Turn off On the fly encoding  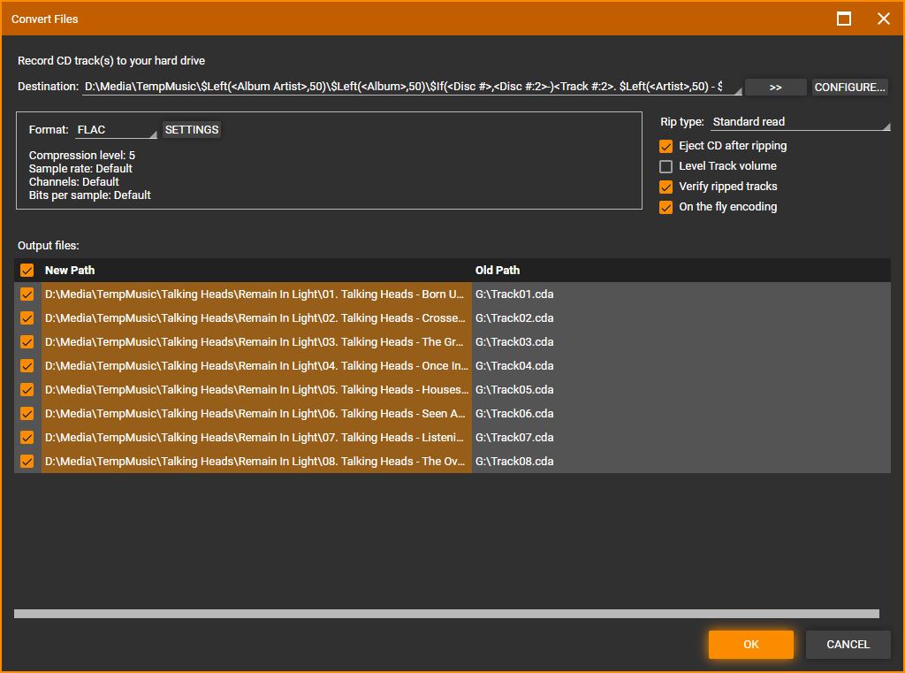point(666,207)
